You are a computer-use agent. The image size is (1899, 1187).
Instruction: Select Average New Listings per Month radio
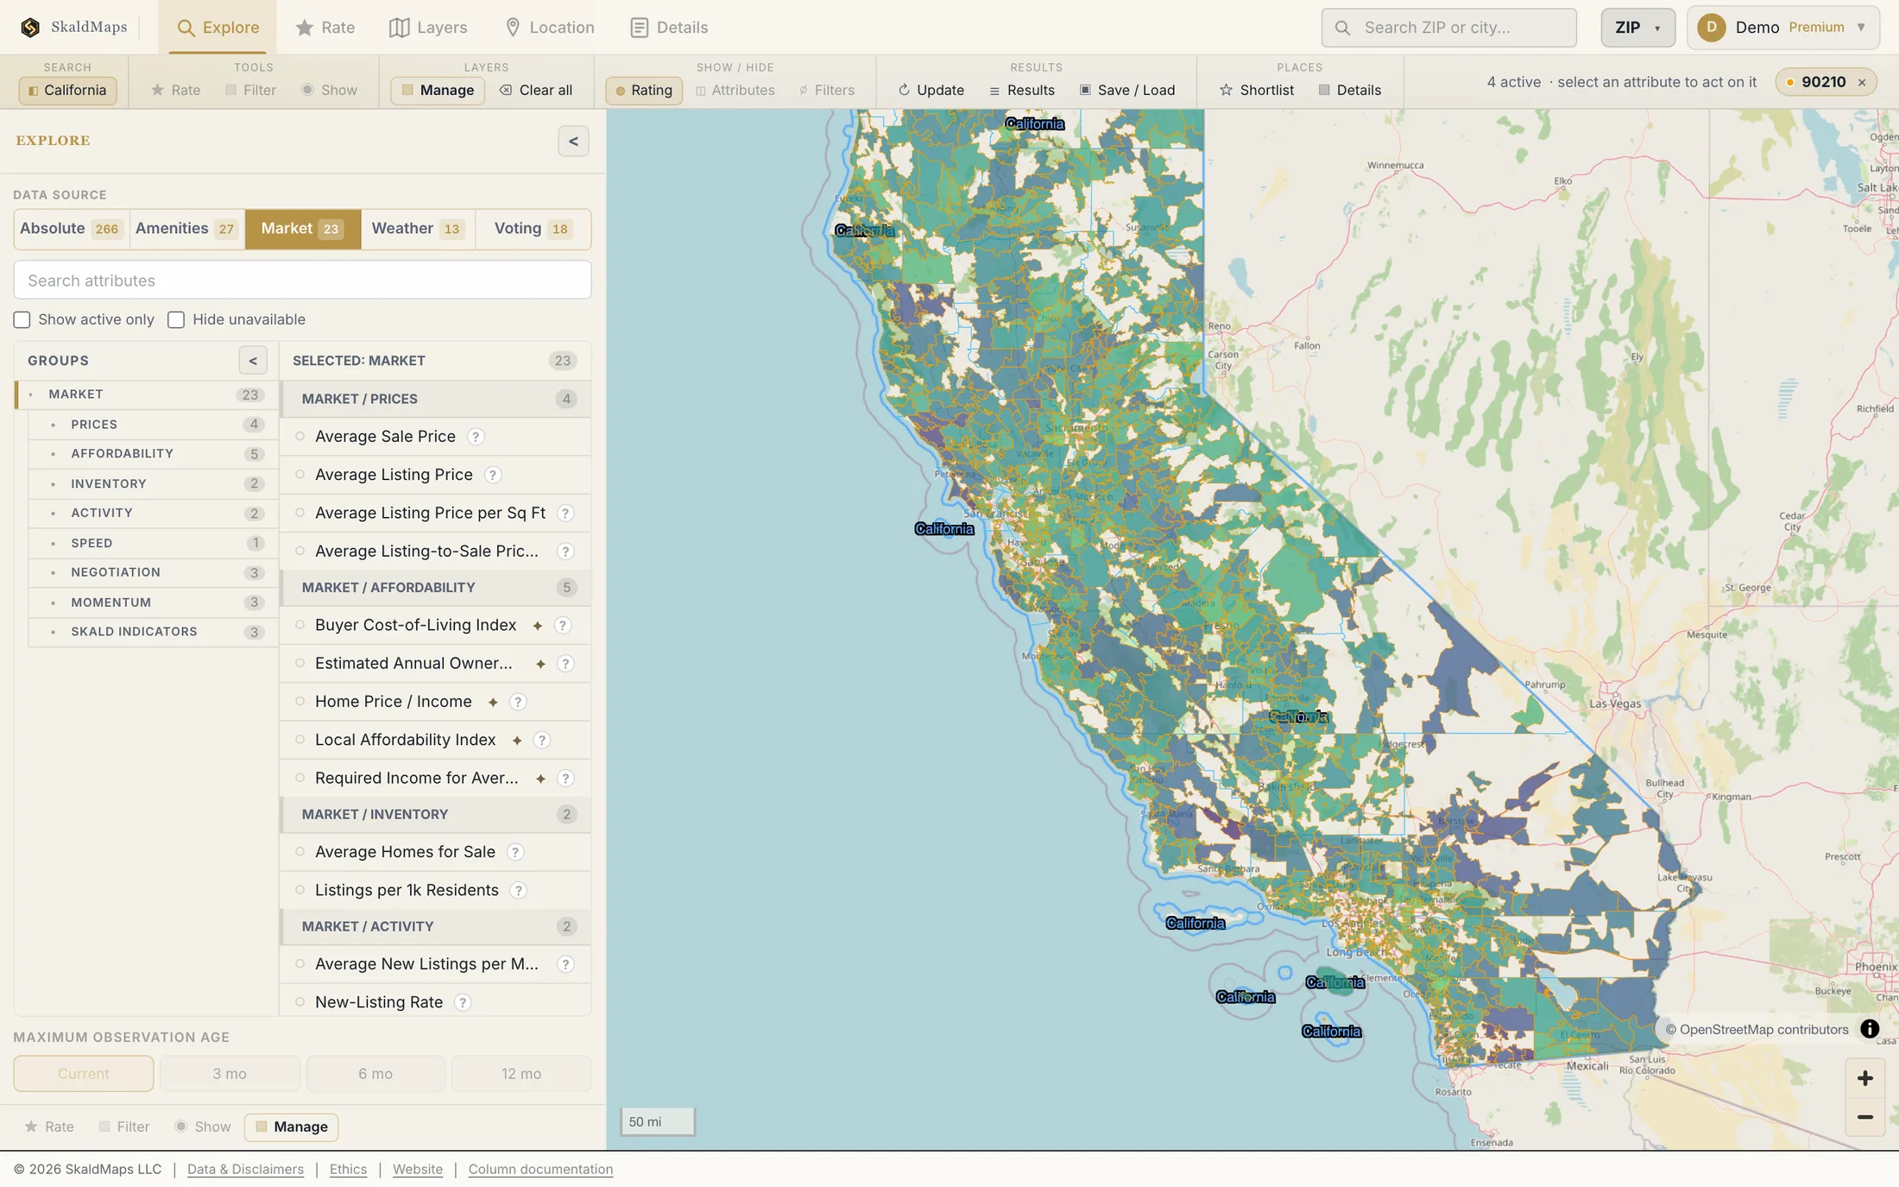(x=300, y=963)
